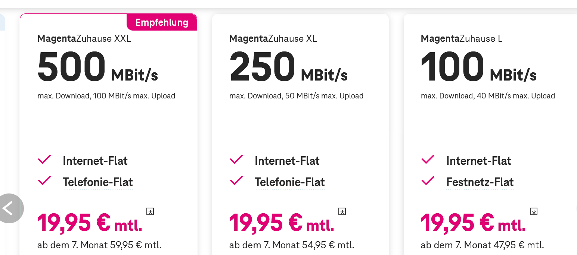Click the MagentaZuhause XL tariff title
577x255 pixels.
tap(273, 38)
